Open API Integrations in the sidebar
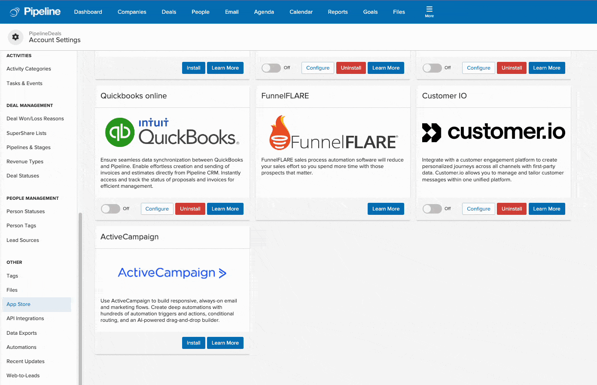 [x=25, y=318]
